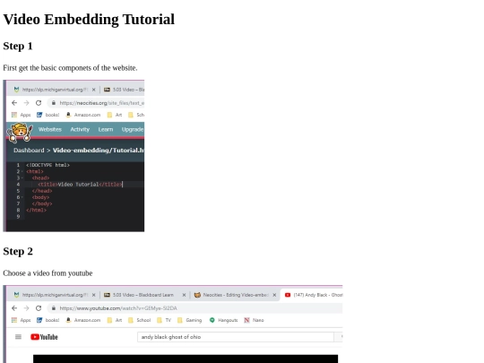The height and width of the screenshot is (363, 484).
Task: Open the Activity menu in Neocities
Action: click(80, 129)
